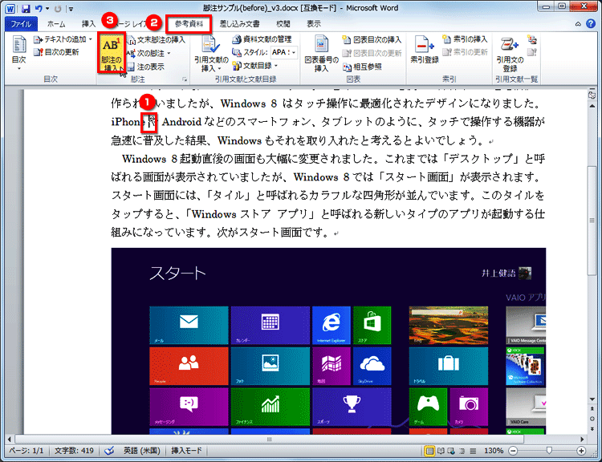Screen dimensions: 602x462
Task: Click the select browse object circle icon
Action: (593, 419)
